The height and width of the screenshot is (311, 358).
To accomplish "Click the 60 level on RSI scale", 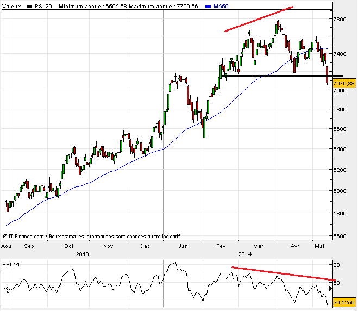I will [337, 283].
